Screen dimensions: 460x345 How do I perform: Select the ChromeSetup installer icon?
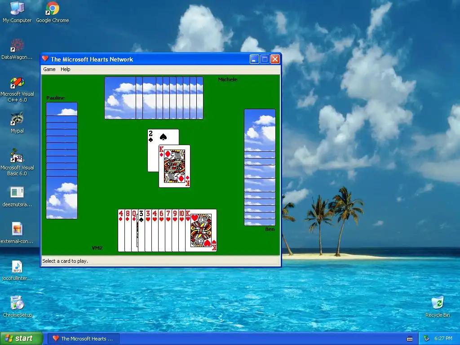click(x=17, y=307)
